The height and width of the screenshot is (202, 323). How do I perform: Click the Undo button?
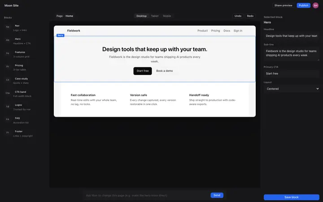(238, 16)
